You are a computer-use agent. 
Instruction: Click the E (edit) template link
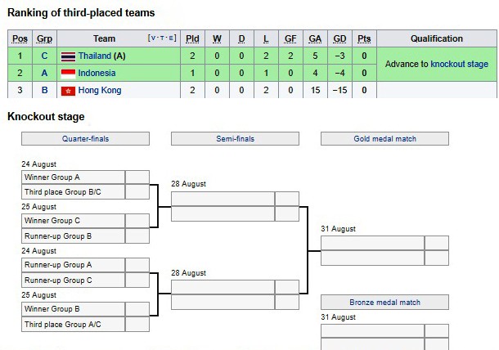171,38
